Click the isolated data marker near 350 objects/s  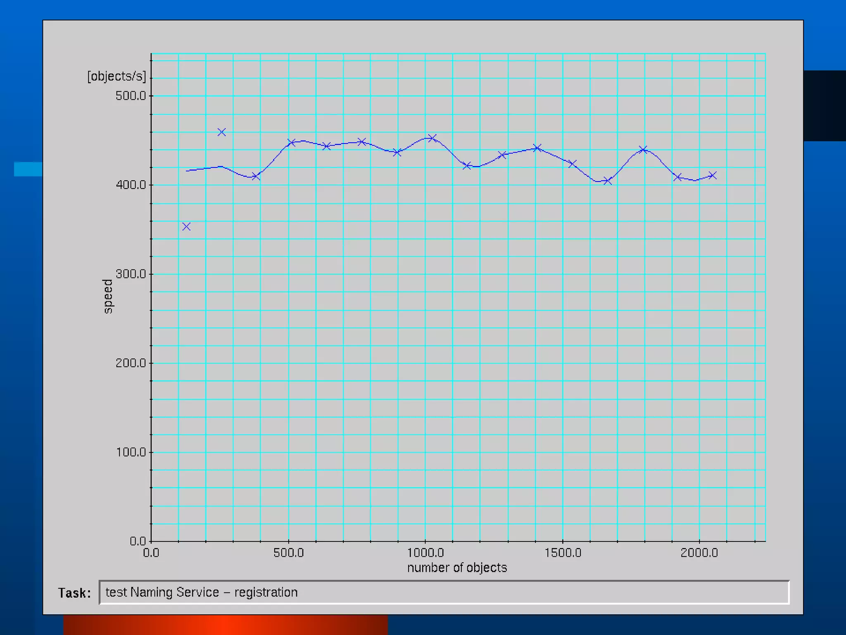click(x=186, y=227)
